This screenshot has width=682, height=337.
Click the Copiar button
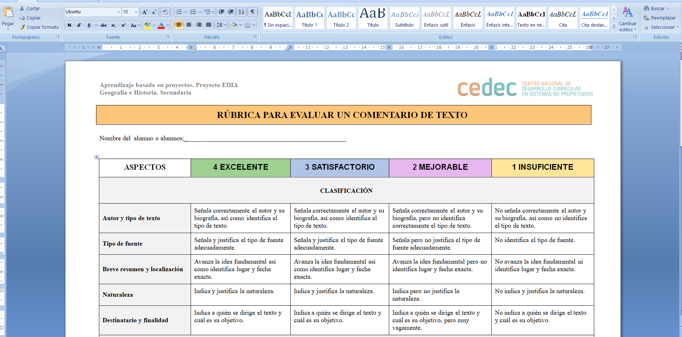[x=30, y=18]
